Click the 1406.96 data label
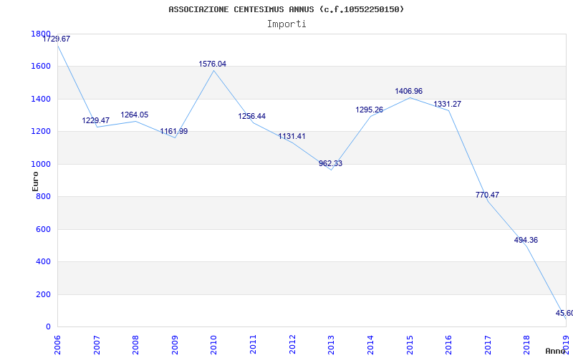 408,91
